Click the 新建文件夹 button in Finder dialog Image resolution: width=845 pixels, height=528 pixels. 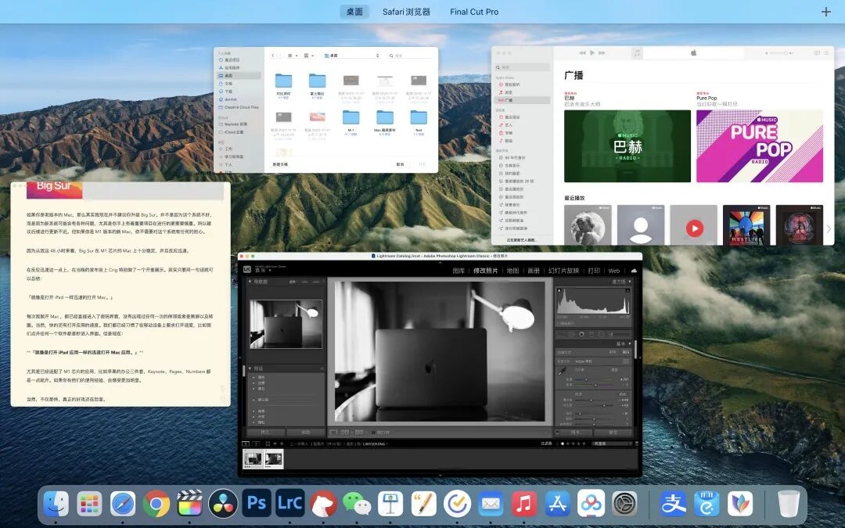[280, 164]
